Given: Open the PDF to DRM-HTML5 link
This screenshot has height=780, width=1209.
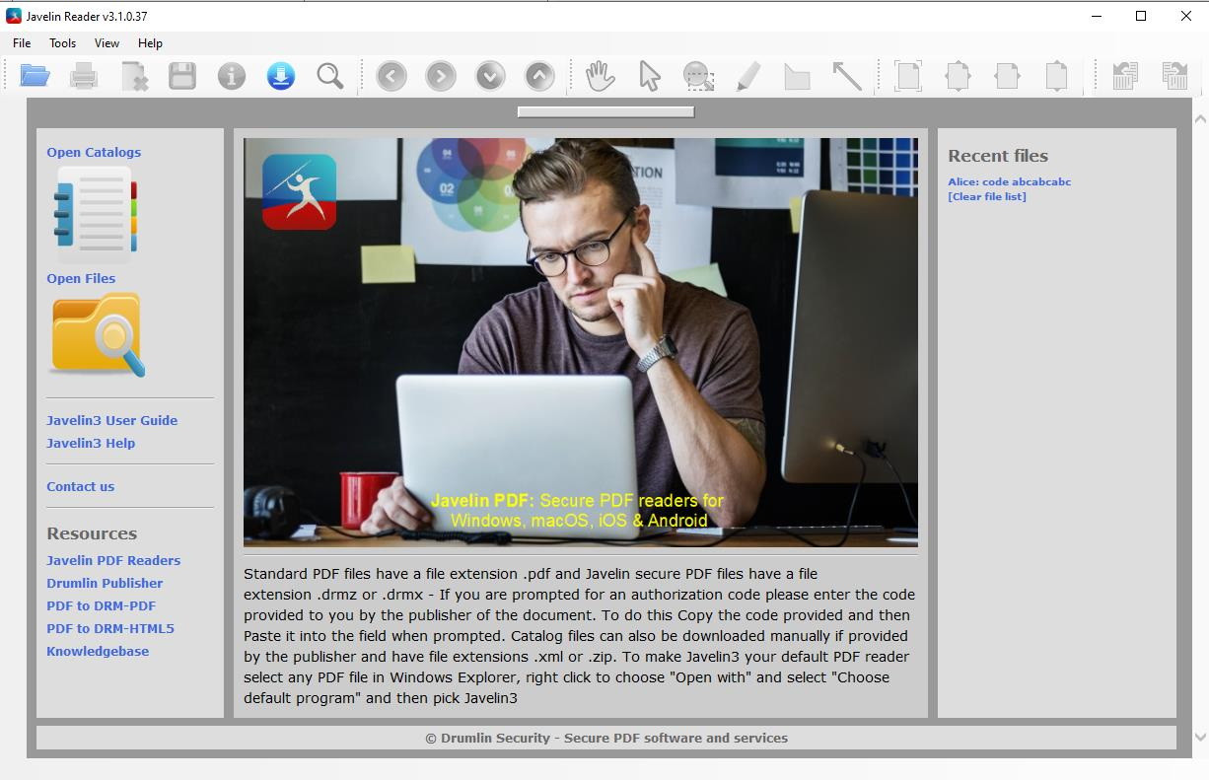Looking at the screenshot, I should (x=110, y=628).
